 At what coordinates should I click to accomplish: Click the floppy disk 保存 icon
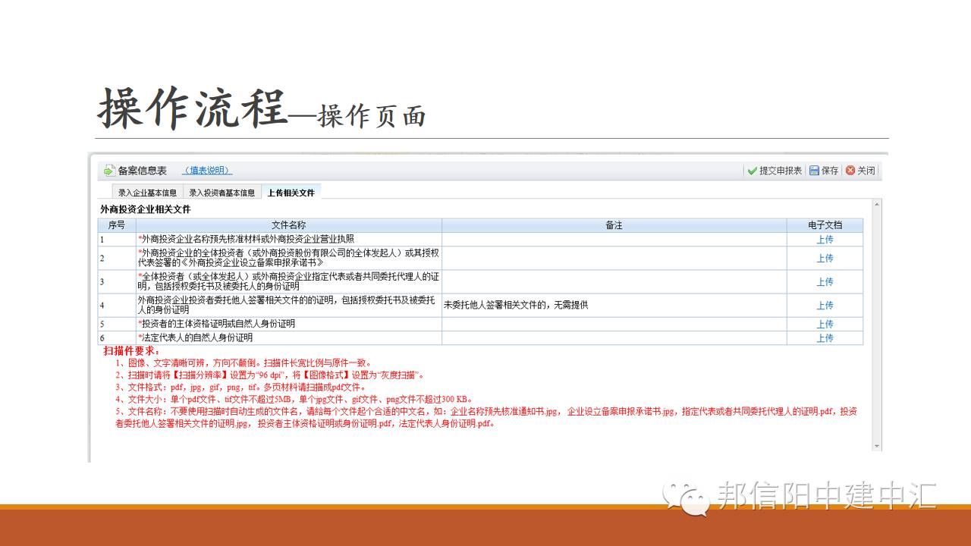[814, 171]
